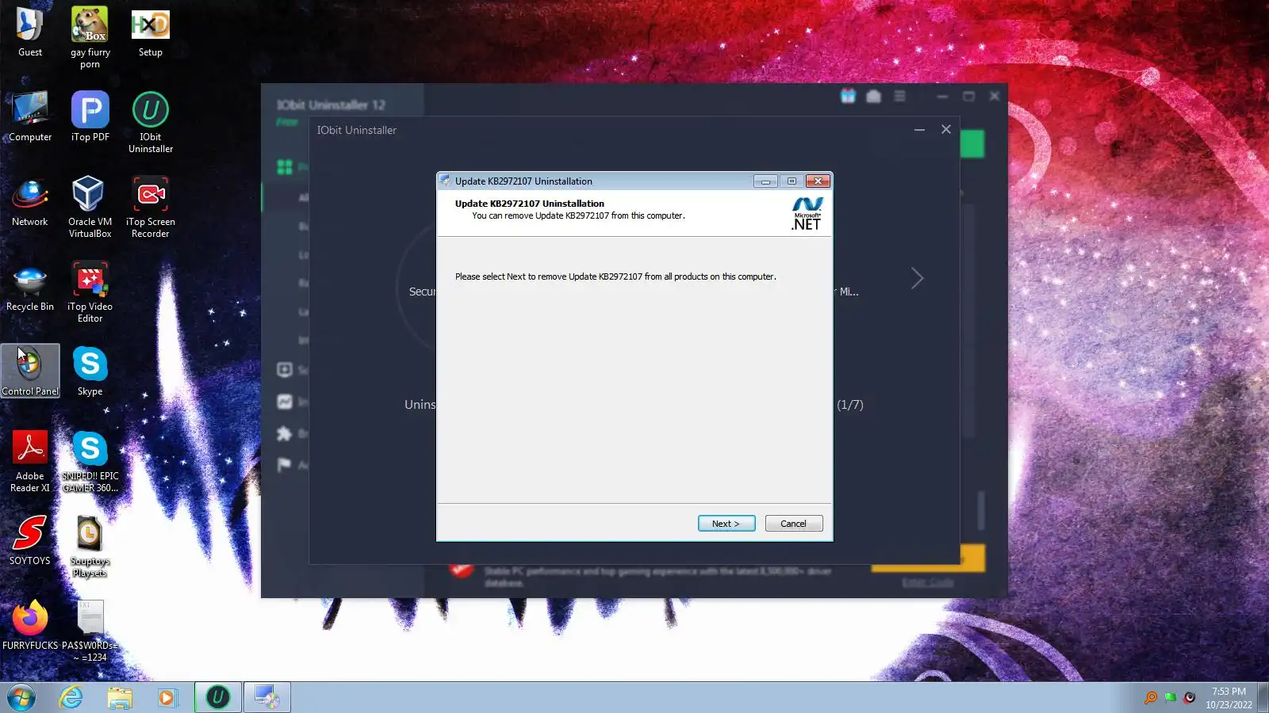
Task: Open the hamburger menu in IObit Uninstaller 12
Action: tap(899, 97)
